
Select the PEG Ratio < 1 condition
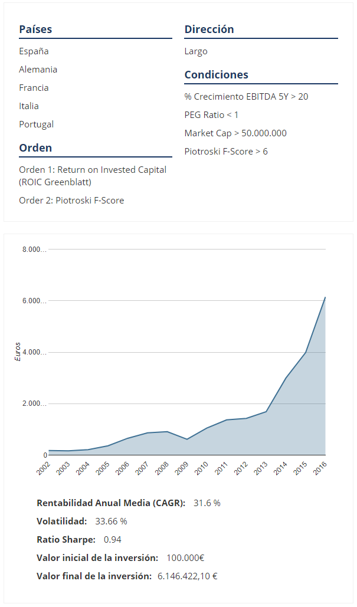(x=211, y=115)
